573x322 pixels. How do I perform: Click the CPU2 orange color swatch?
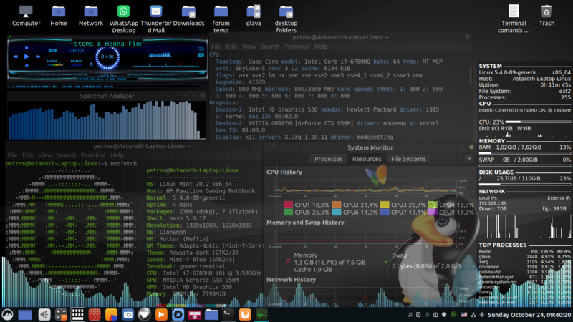(337, 205)
